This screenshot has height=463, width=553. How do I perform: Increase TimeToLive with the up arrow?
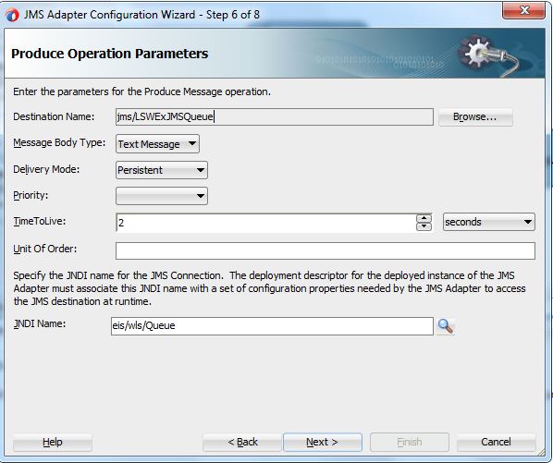(x=424, y=218)
